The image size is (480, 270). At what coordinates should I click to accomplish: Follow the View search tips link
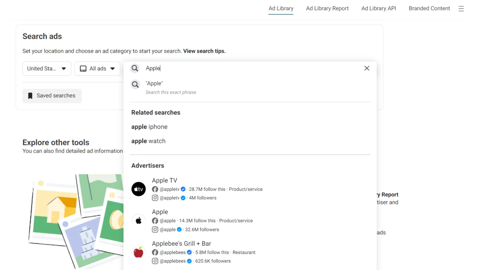[x=204, y=51]
